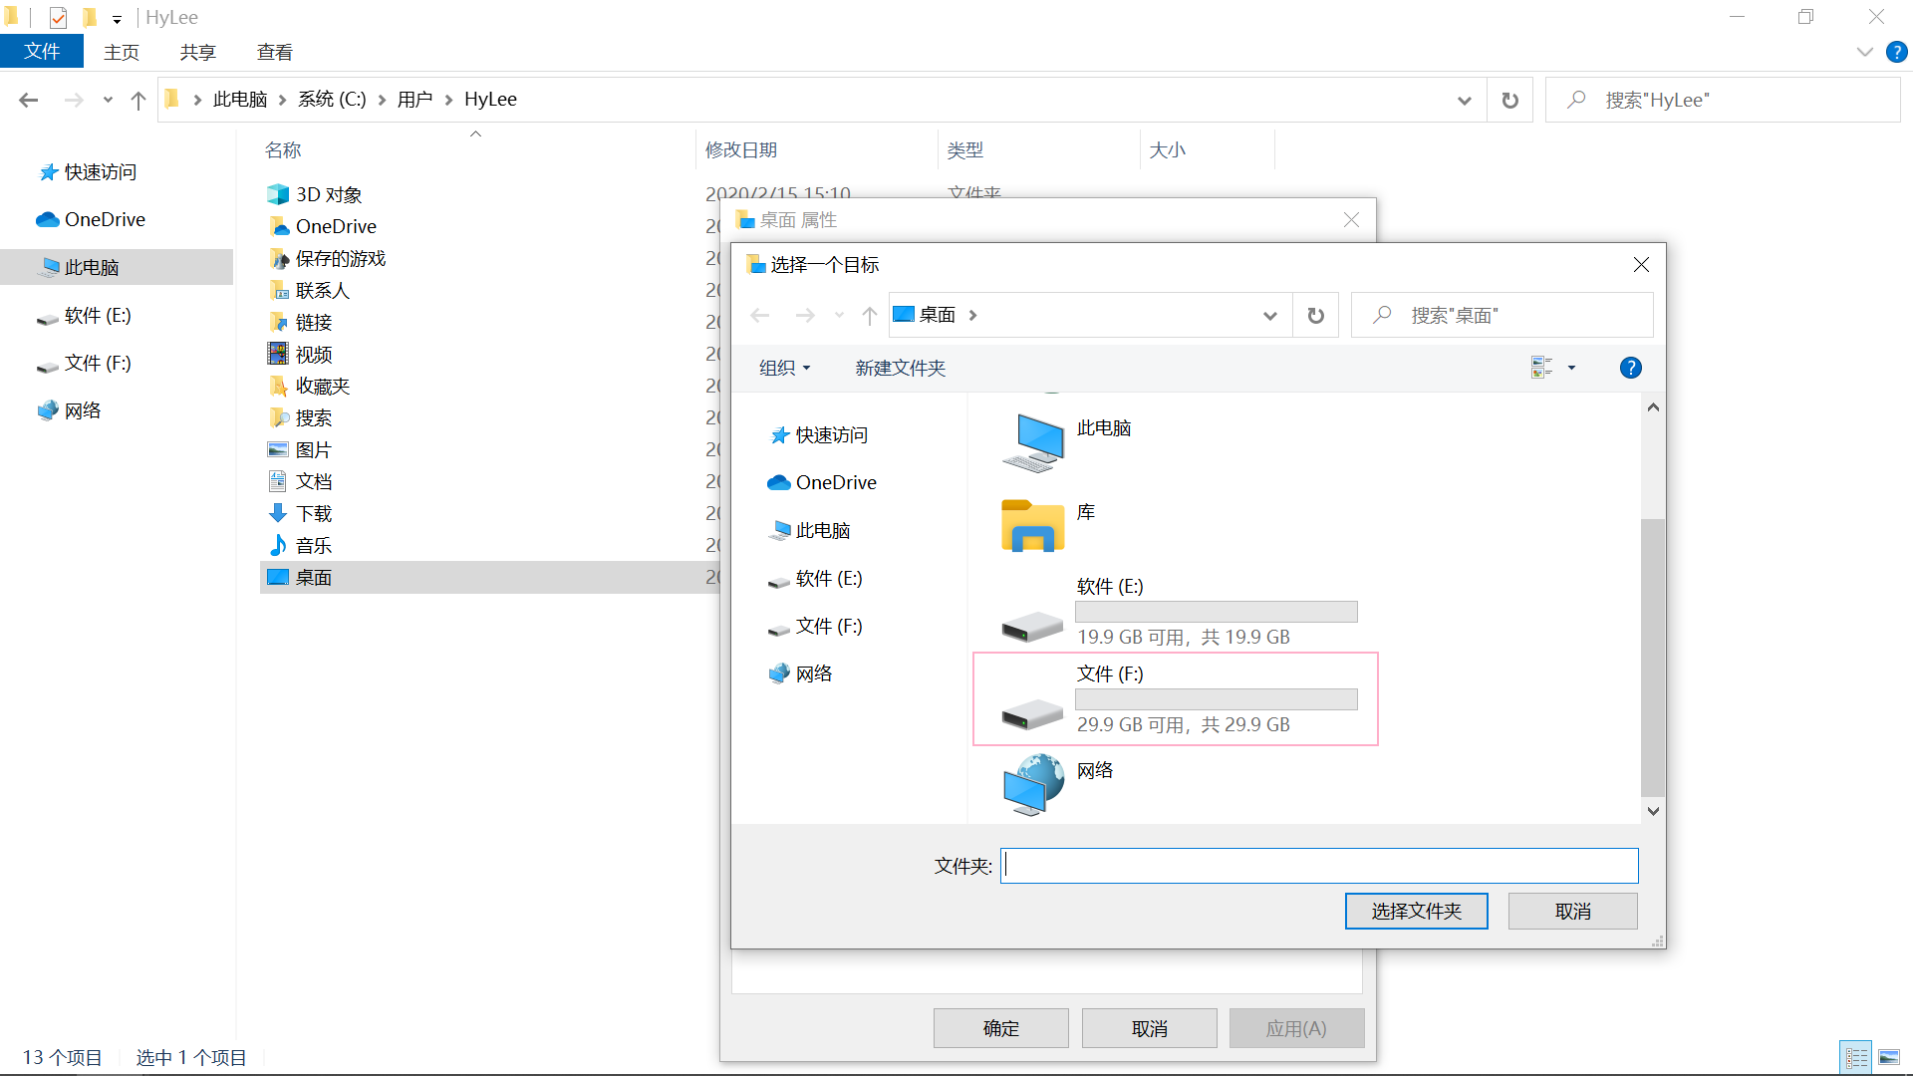This screenshot has width=1913, height=1076.
Task: Open the 查看 ribbon tab
Action: pos(274,52)
